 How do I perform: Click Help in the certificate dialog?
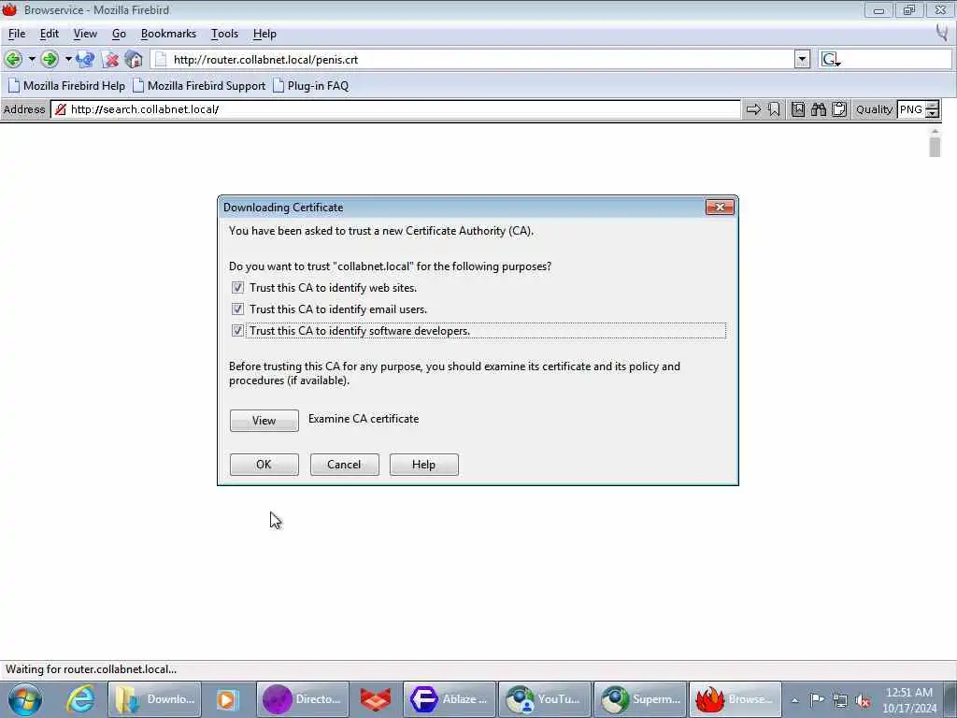tap(423, 465)
